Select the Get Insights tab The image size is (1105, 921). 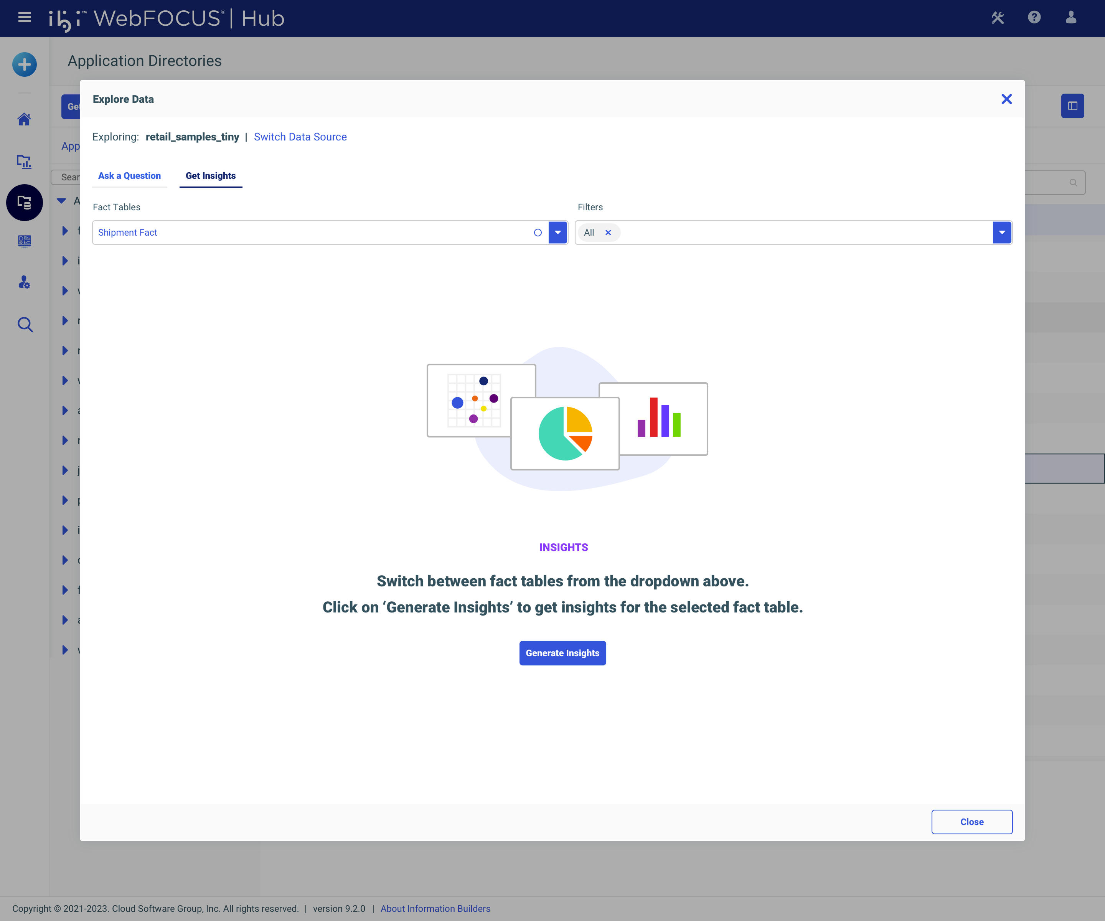211,175
